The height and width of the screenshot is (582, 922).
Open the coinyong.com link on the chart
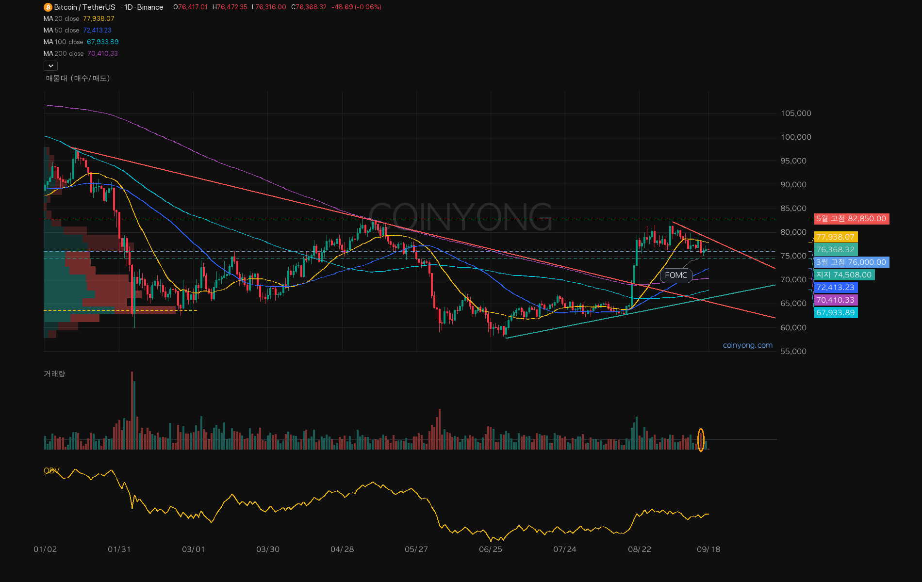point(747,345)
